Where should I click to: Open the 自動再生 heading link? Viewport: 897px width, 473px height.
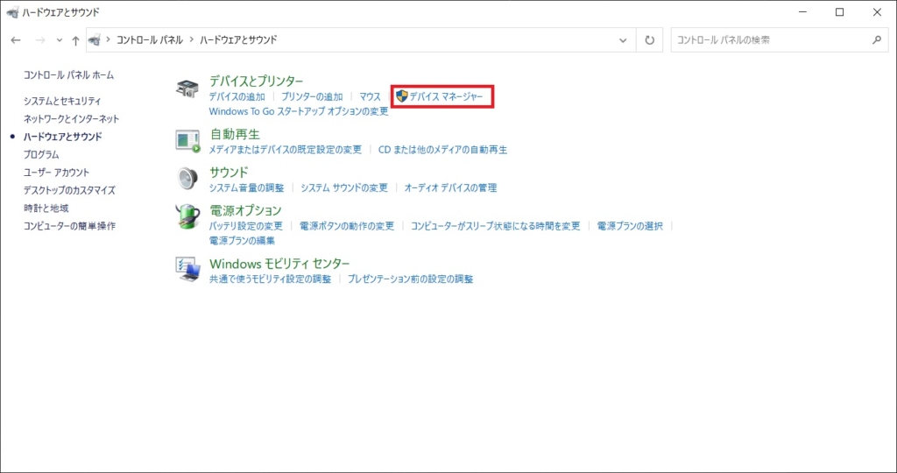(235, 134)
